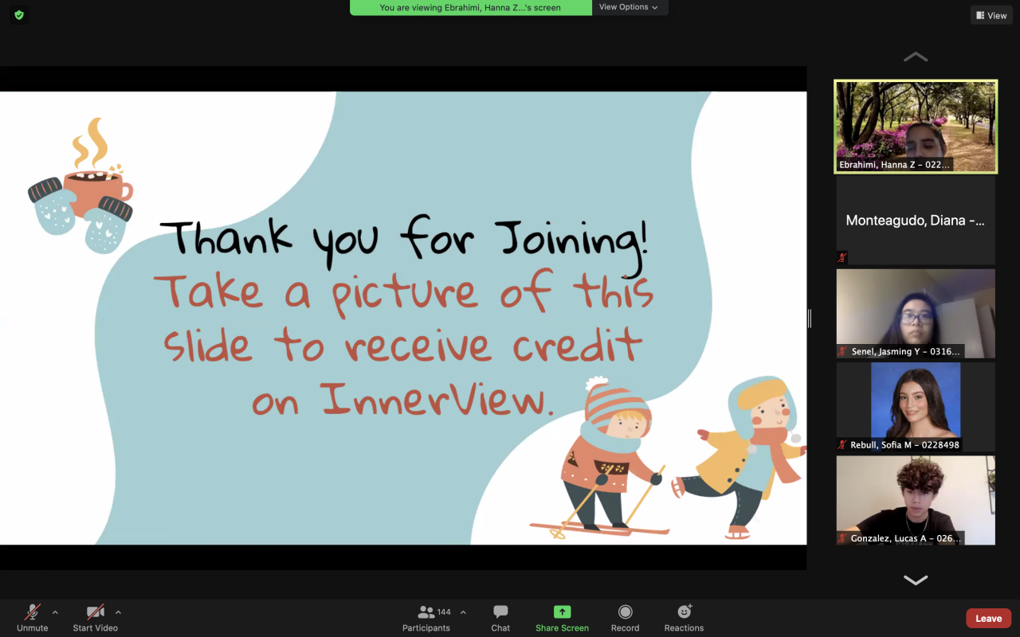This screenshot has height=637, width=1020.
Task: Click the muted mic icon on Senel's tile
Action: [x=842, y=351]
